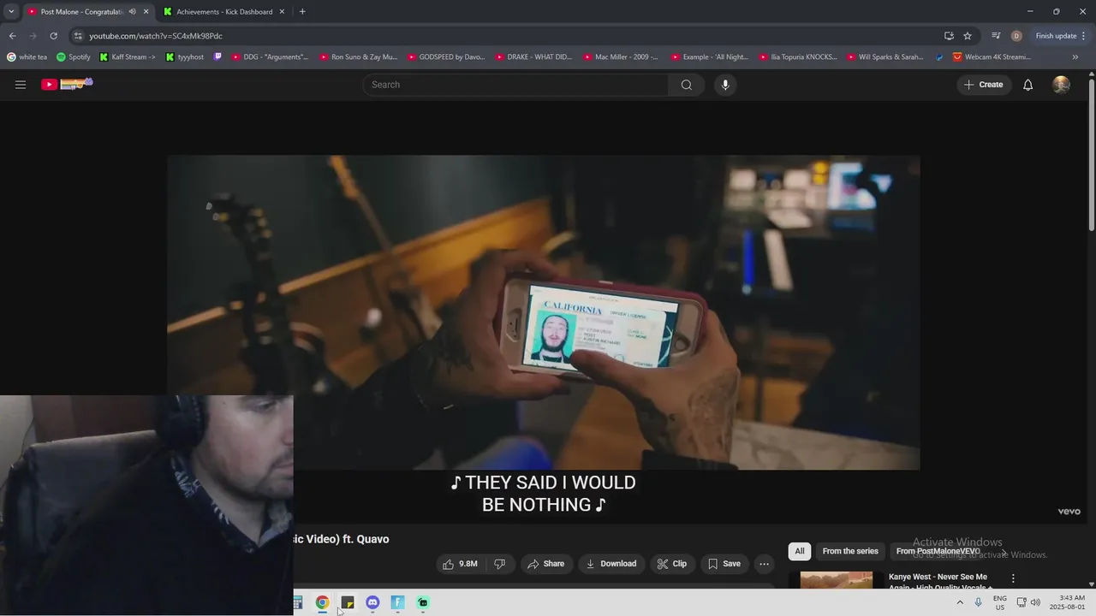Open the YouTube hamburger guide menu
The height and width of the screenshot is (616, 1096).
tap(21, 85)
